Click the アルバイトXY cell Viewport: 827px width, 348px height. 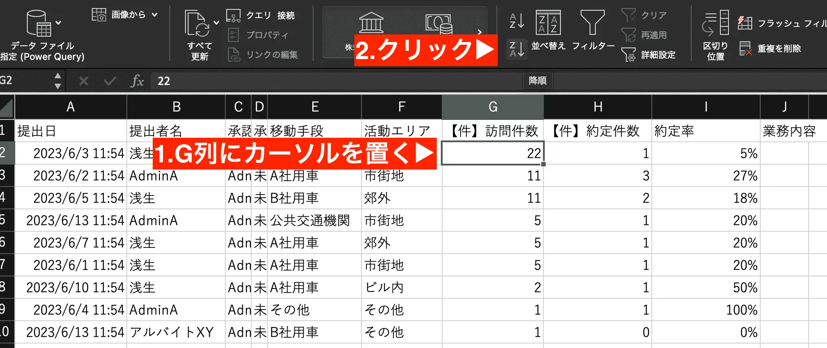coord(176,332)
